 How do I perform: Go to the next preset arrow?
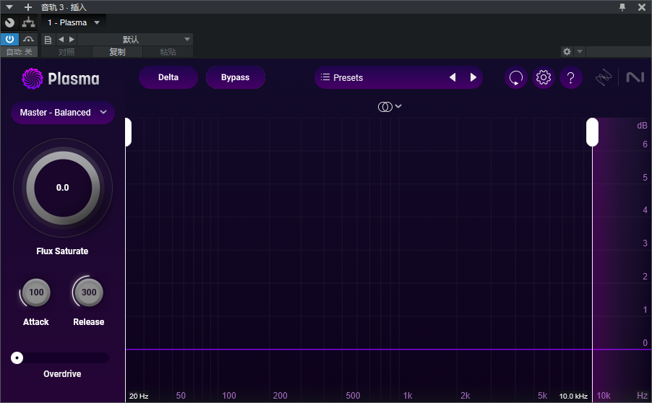coord(473,77)
